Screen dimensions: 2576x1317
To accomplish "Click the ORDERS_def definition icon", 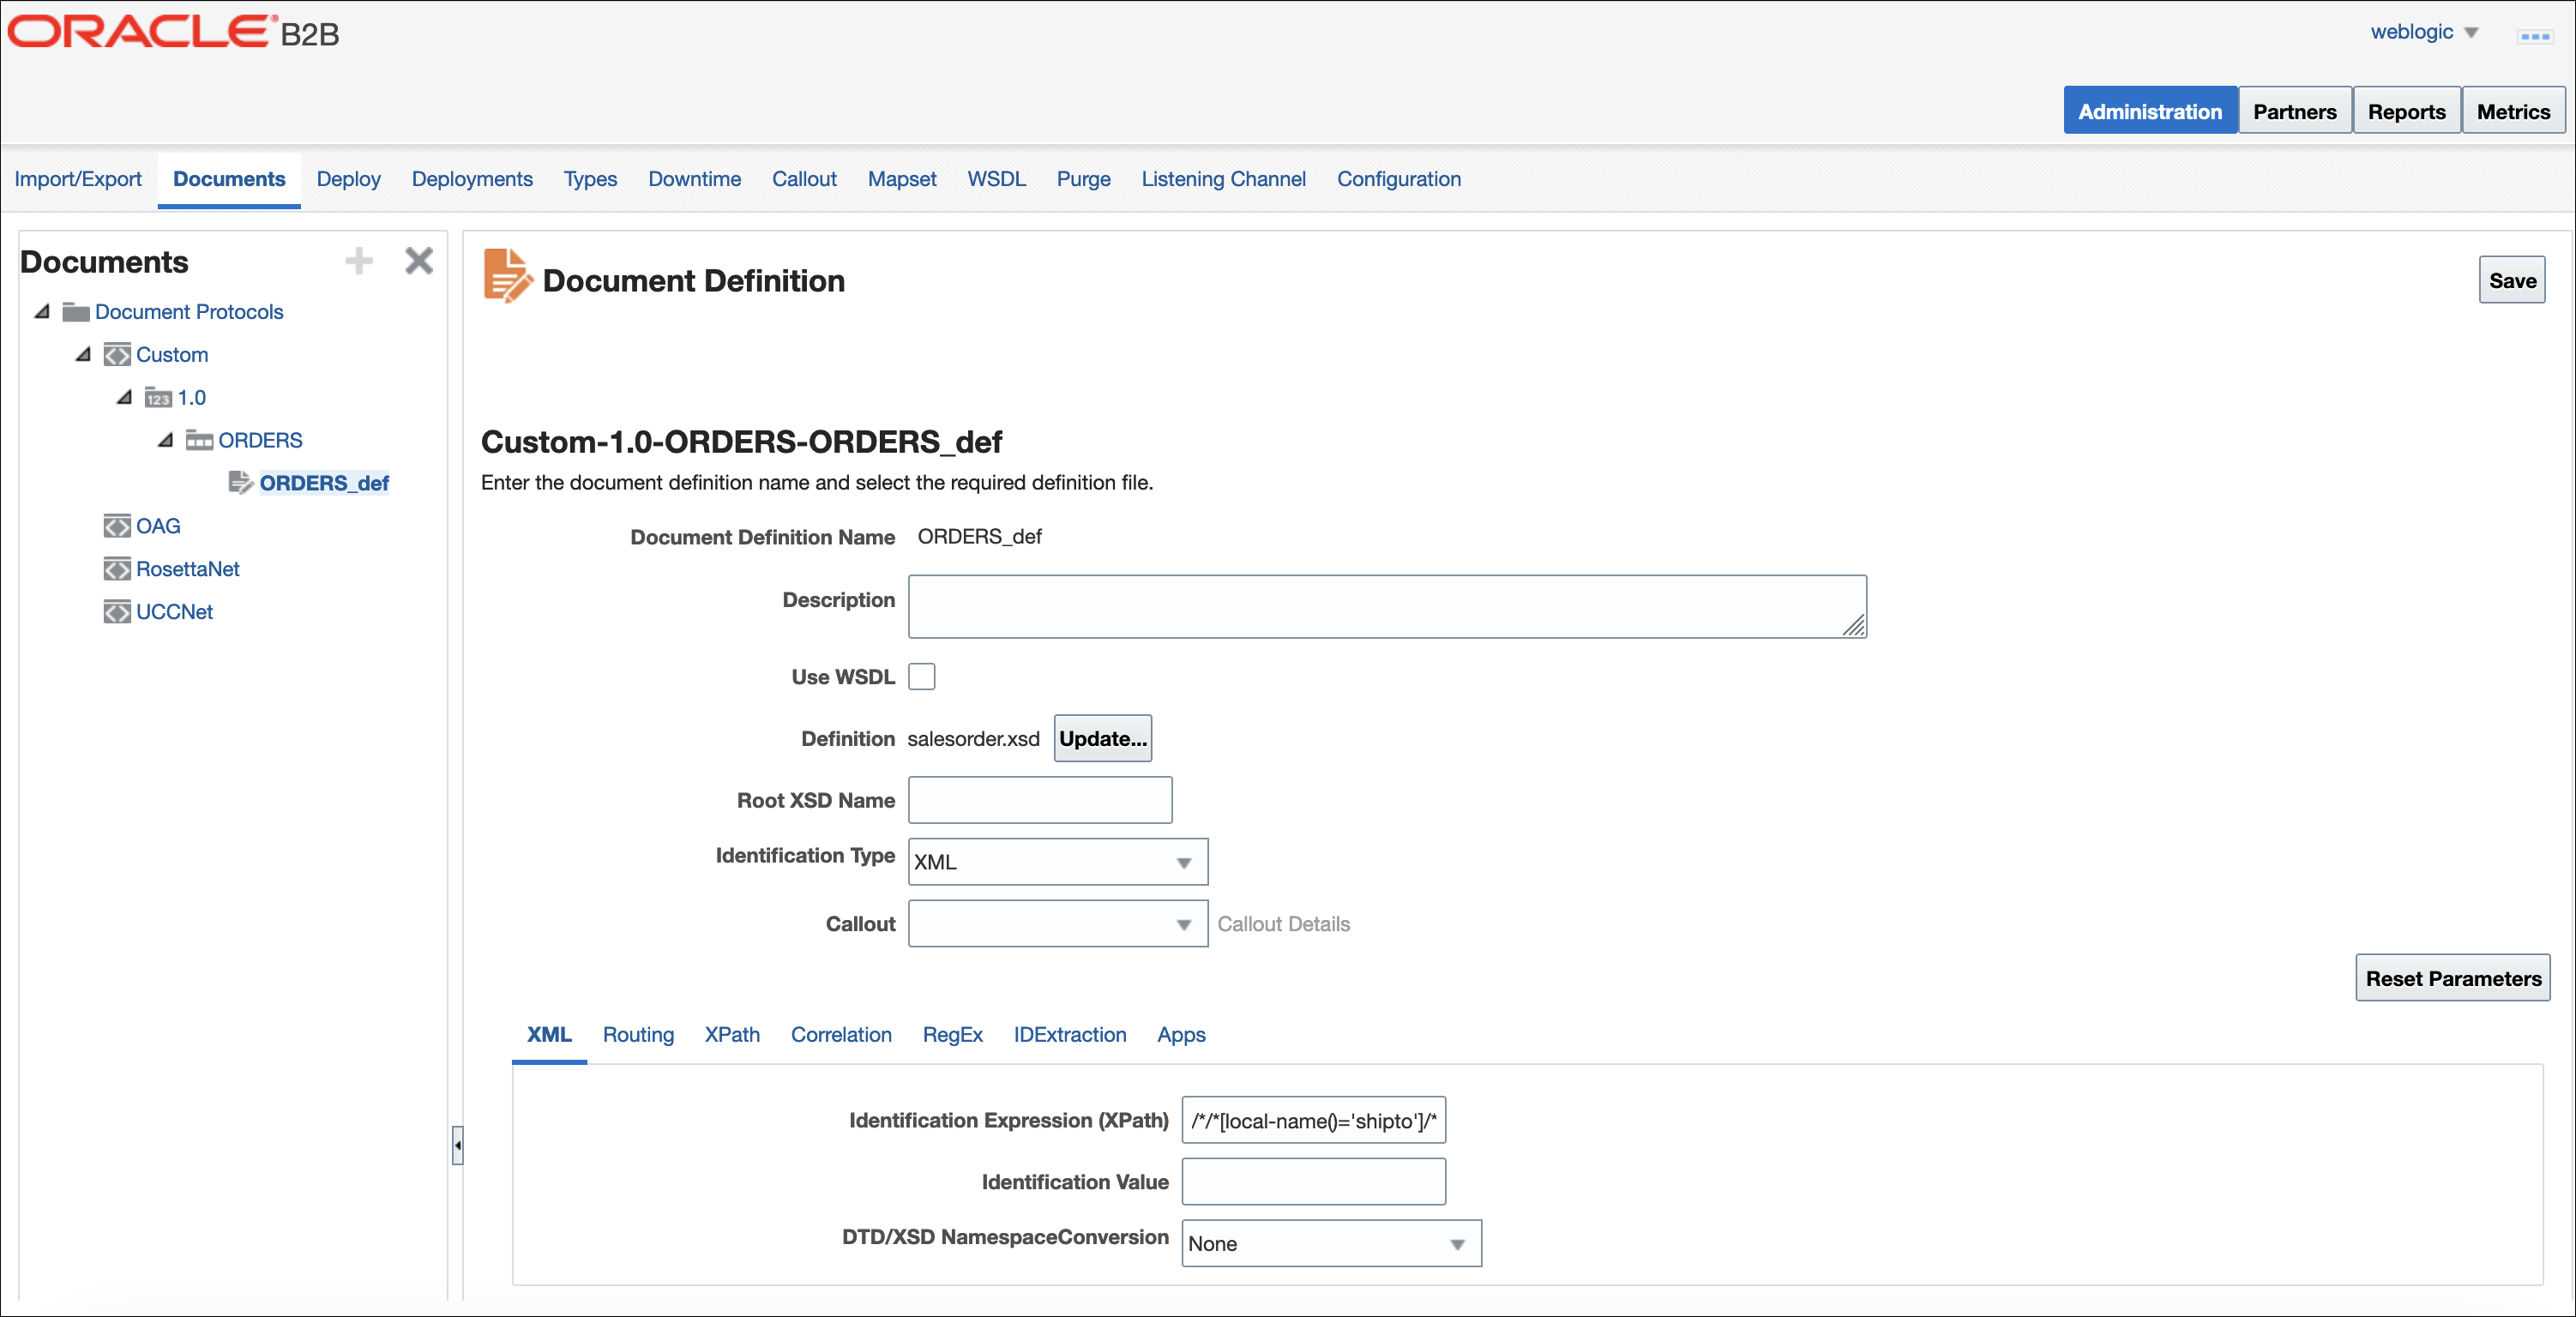I will tap(241, 483).
